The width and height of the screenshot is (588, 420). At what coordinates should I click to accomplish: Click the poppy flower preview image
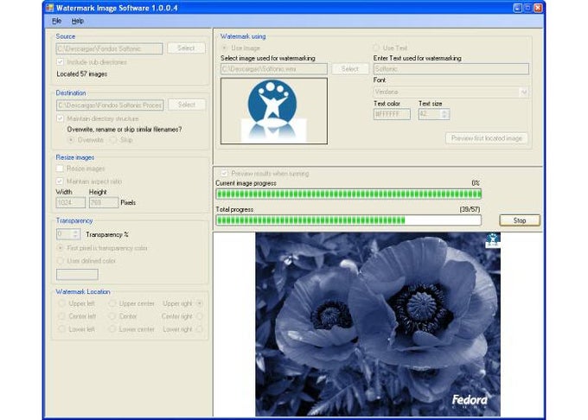pyautogui.click(x=378, y=324)
